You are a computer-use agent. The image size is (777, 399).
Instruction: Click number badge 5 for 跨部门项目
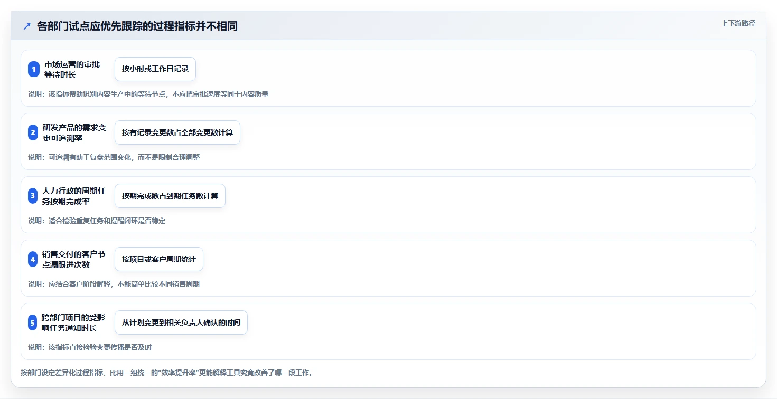[x=33, y=322]
